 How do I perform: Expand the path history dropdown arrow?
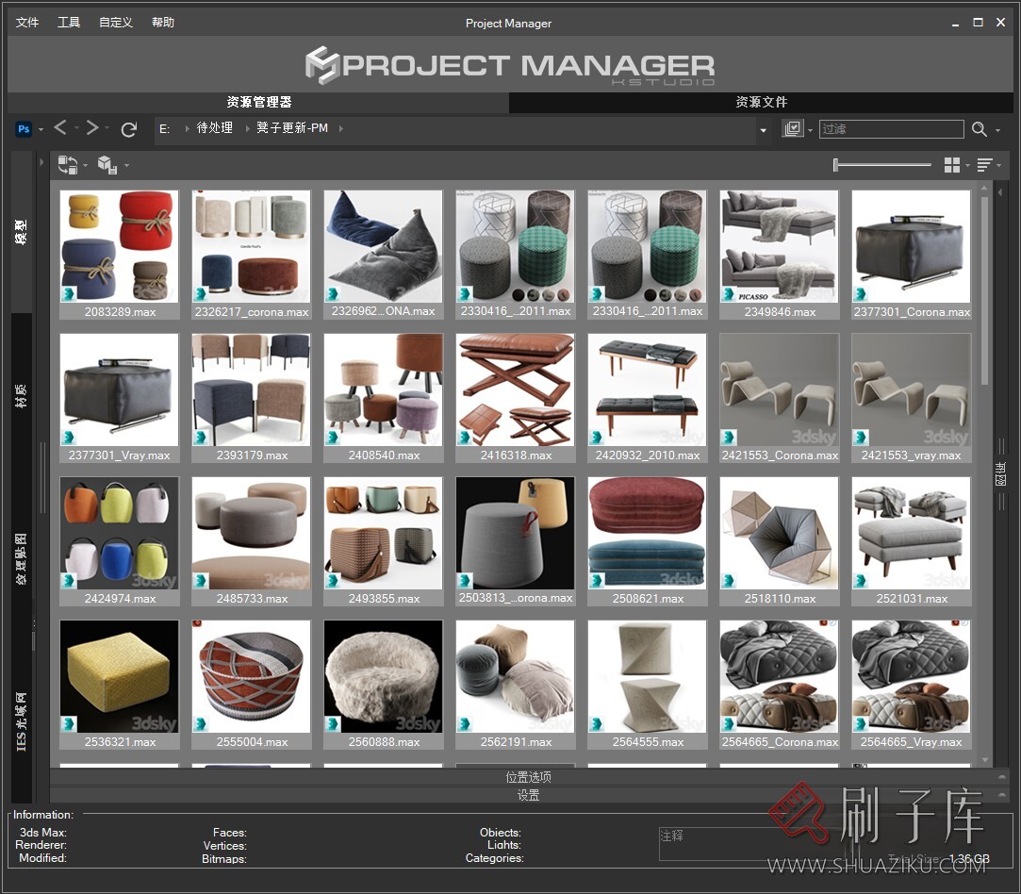[x=763, y=130]
